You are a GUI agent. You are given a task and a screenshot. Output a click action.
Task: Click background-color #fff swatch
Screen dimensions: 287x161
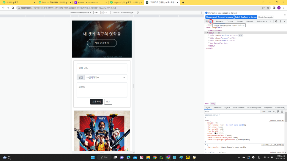(x=226, y=136)
